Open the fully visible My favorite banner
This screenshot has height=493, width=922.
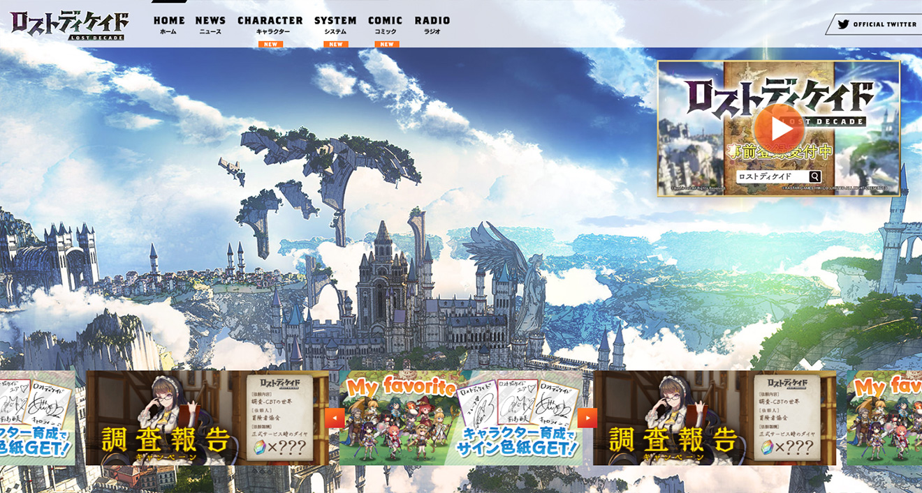point(461,418)
